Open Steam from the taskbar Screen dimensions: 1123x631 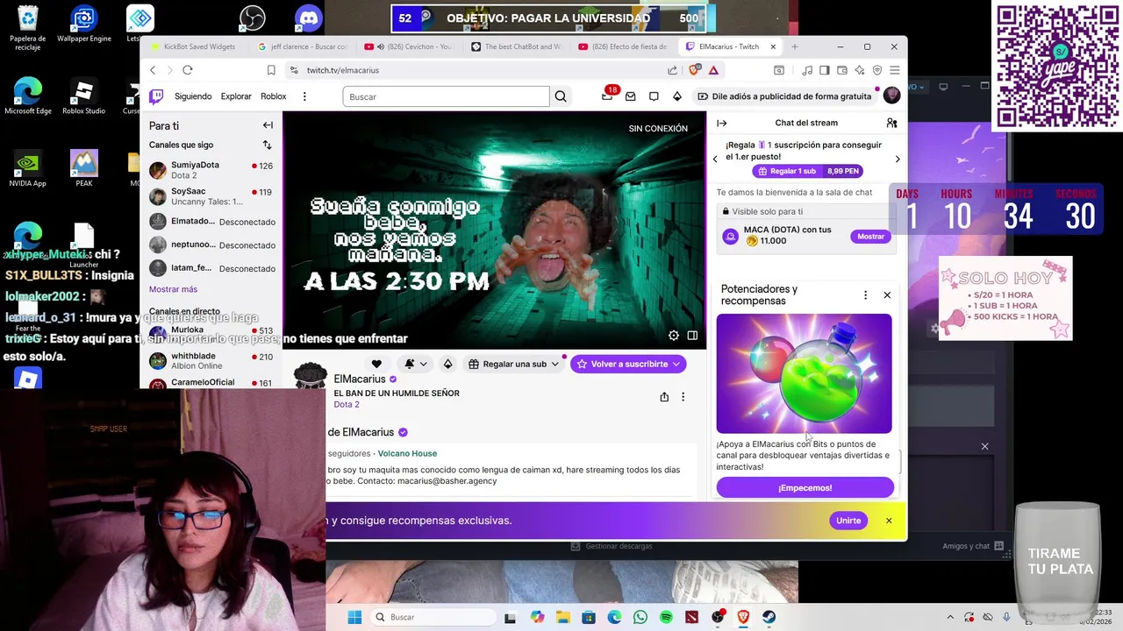tap(769, 617)
